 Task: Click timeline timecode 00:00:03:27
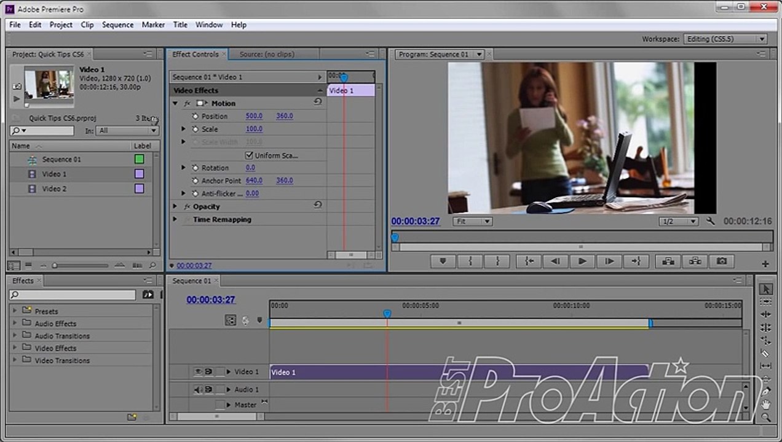[x=211, y=300]
